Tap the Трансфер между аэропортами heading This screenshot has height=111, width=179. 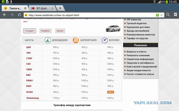coord(72,105)
